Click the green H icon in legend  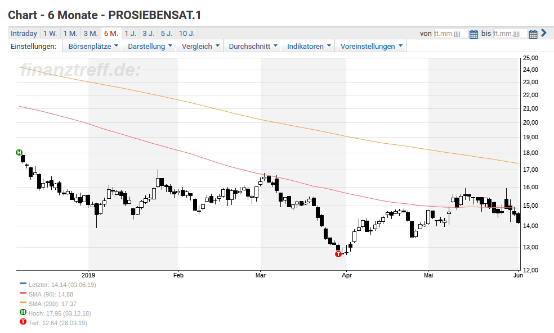[x=23, y=312]
